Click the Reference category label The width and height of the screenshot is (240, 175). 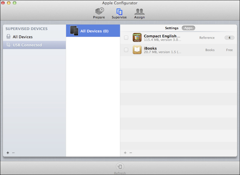[x=207, y=38]
